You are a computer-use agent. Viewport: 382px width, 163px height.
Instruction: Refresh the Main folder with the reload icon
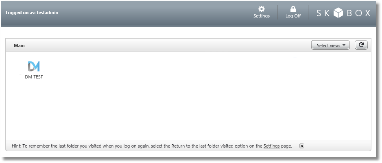point(361,45)
